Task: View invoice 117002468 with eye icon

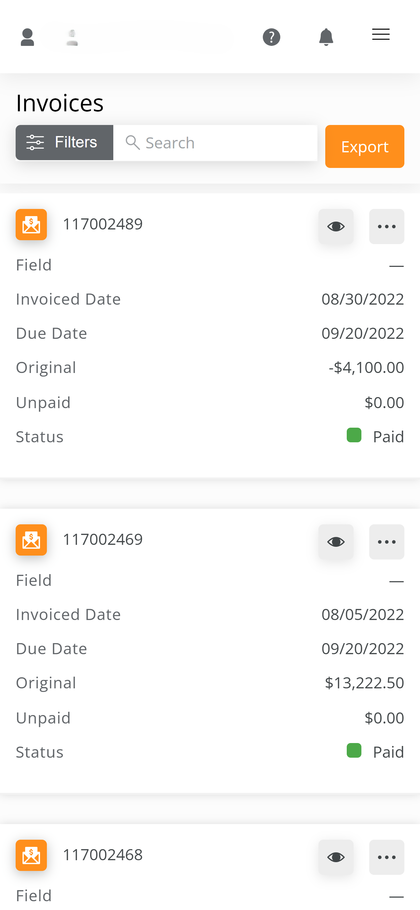Action: (336, 857)
